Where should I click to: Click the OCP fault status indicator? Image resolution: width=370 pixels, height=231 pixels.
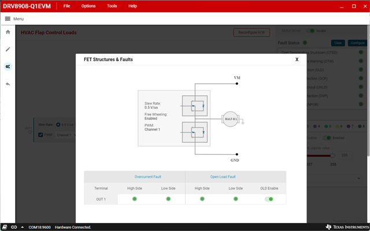(x=361, y=79)
